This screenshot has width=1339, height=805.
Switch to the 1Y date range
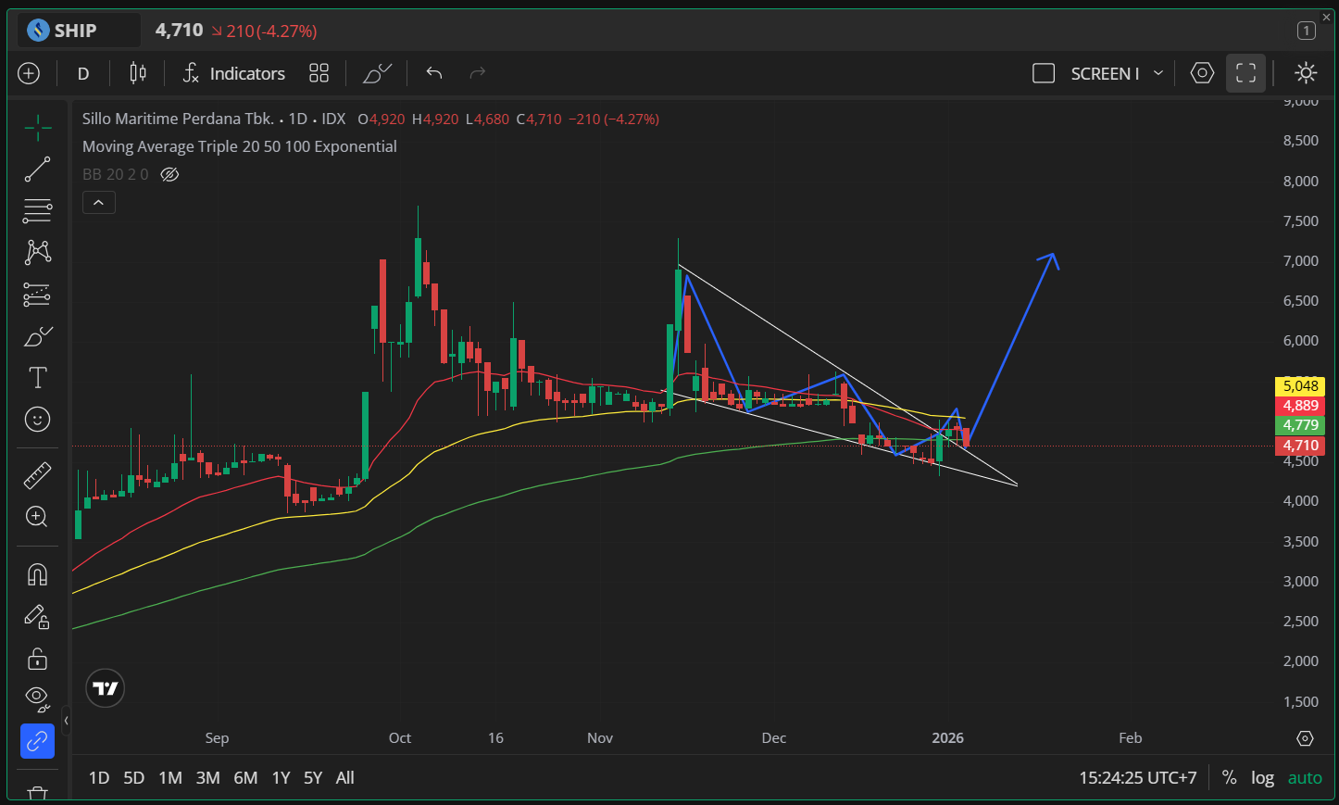[281, 778]
